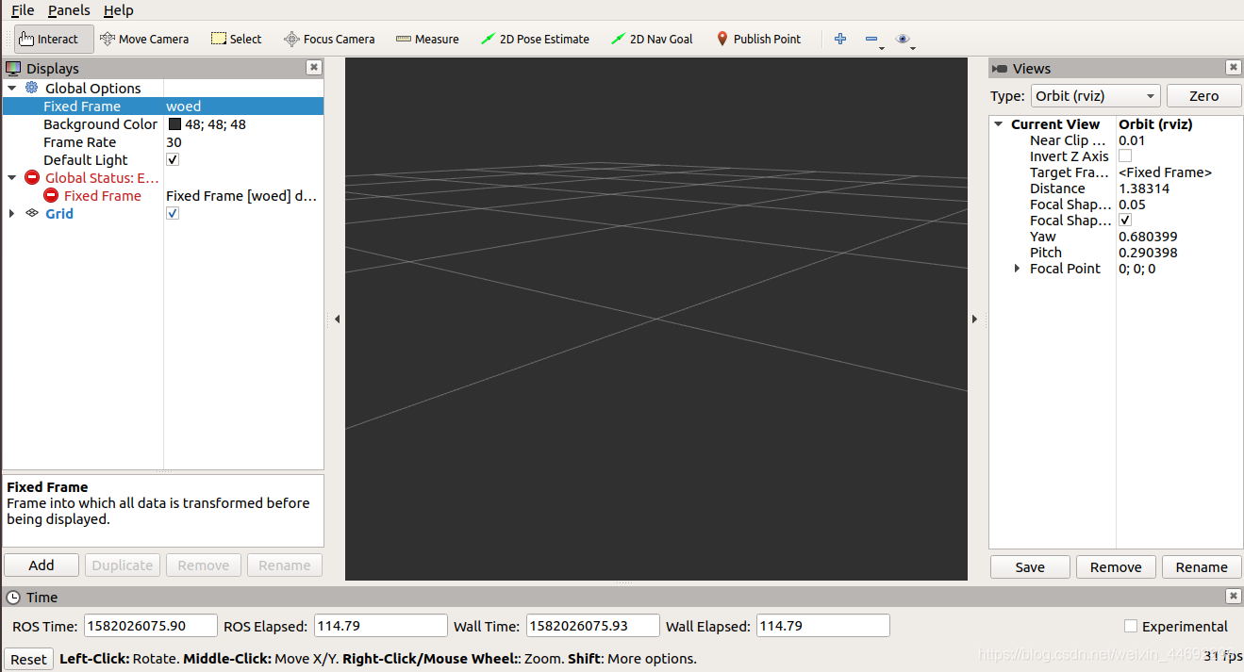Open the eye view options icon

point(903,39)
